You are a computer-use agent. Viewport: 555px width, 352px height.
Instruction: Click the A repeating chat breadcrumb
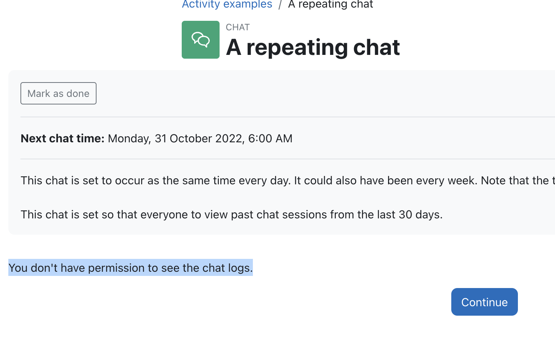click(331, 5)
